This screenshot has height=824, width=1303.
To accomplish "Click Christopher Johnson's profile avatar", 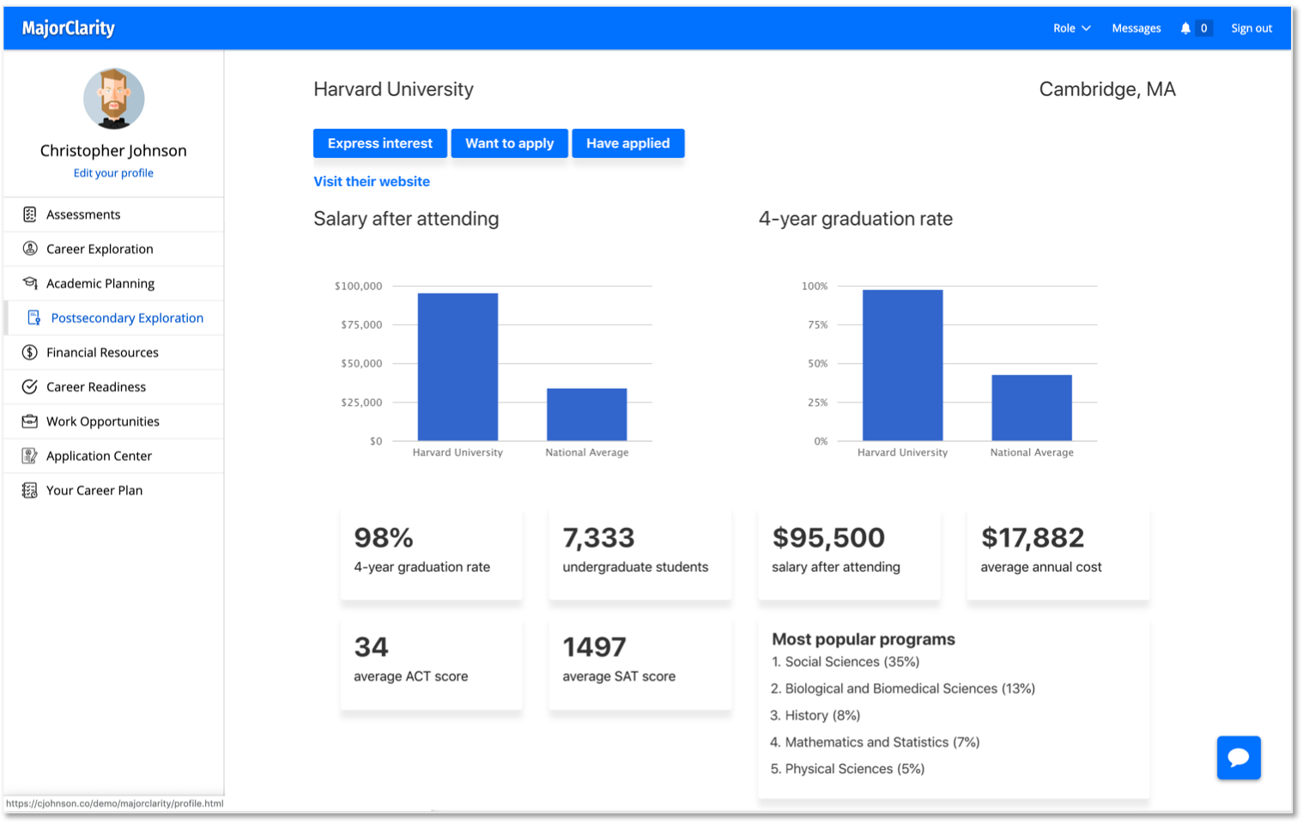I will (114, 99).
